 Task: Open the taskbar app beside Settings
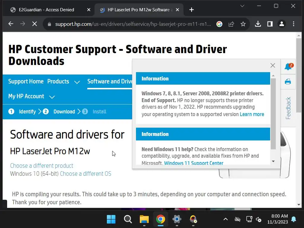(x=193, y=219)
